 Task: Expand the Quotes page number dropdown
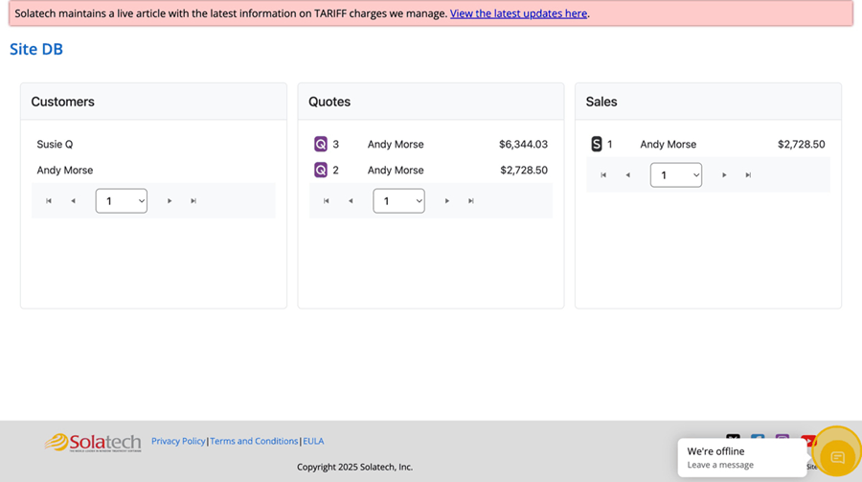click(398, 201)
